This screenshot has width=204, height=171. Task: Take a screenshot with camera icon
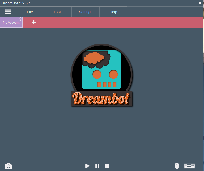point(8,166)
